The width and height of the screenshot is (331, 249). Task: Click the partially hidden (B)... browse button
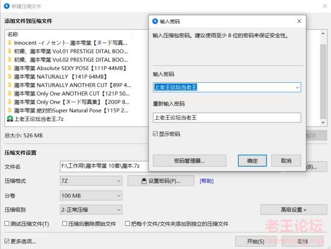(x=317, y=167)
